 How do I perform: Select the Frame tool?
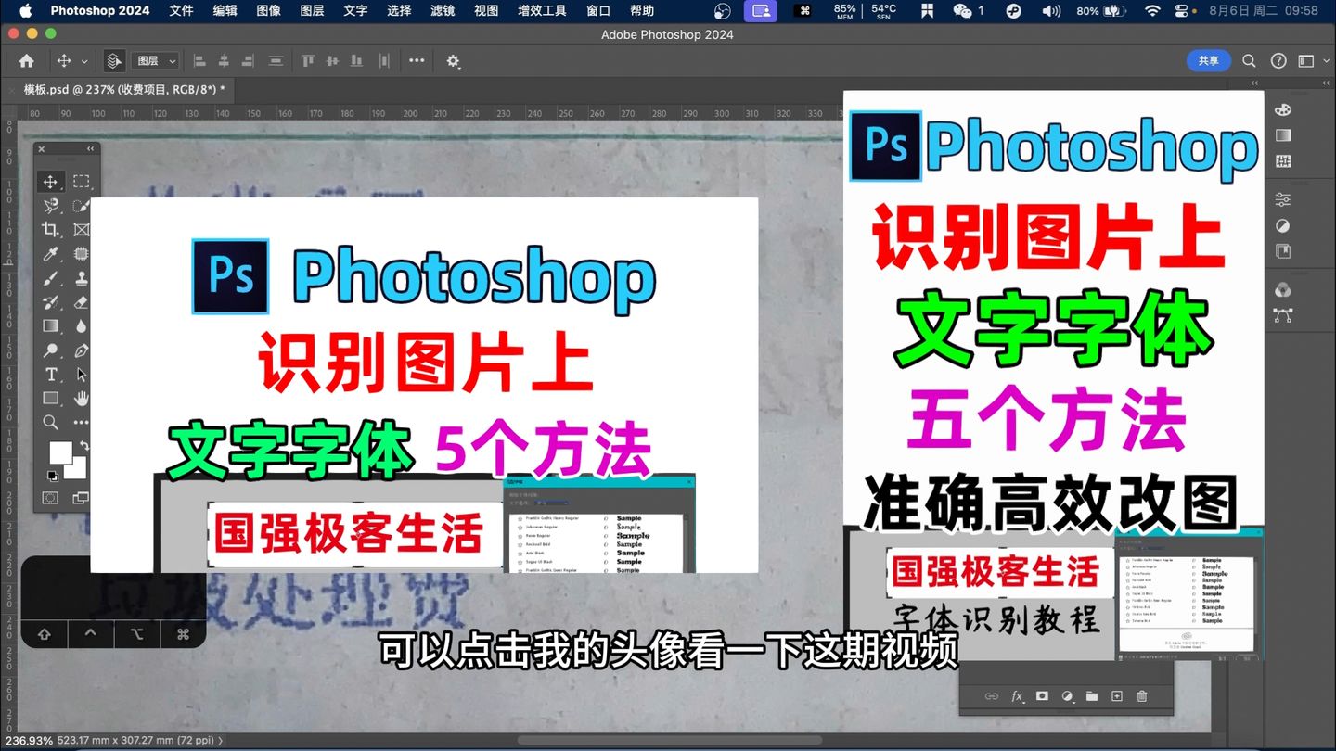82,230
